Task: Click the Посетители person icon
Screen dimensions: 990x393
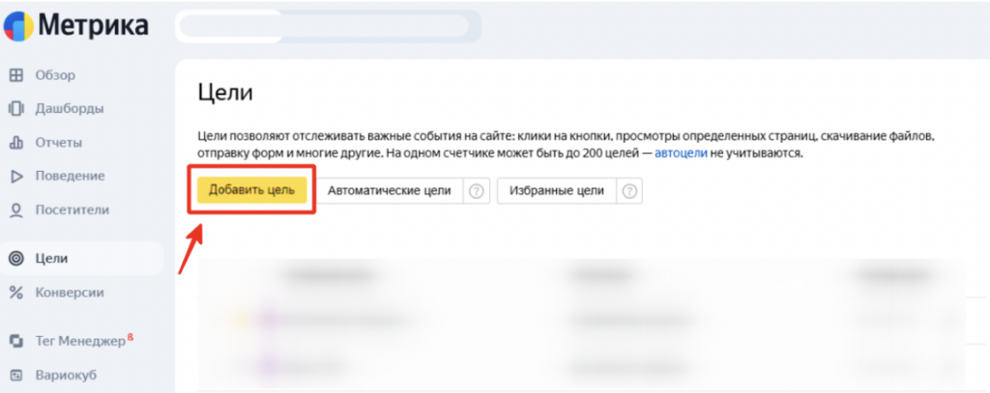Action: (x=16, y=211)
